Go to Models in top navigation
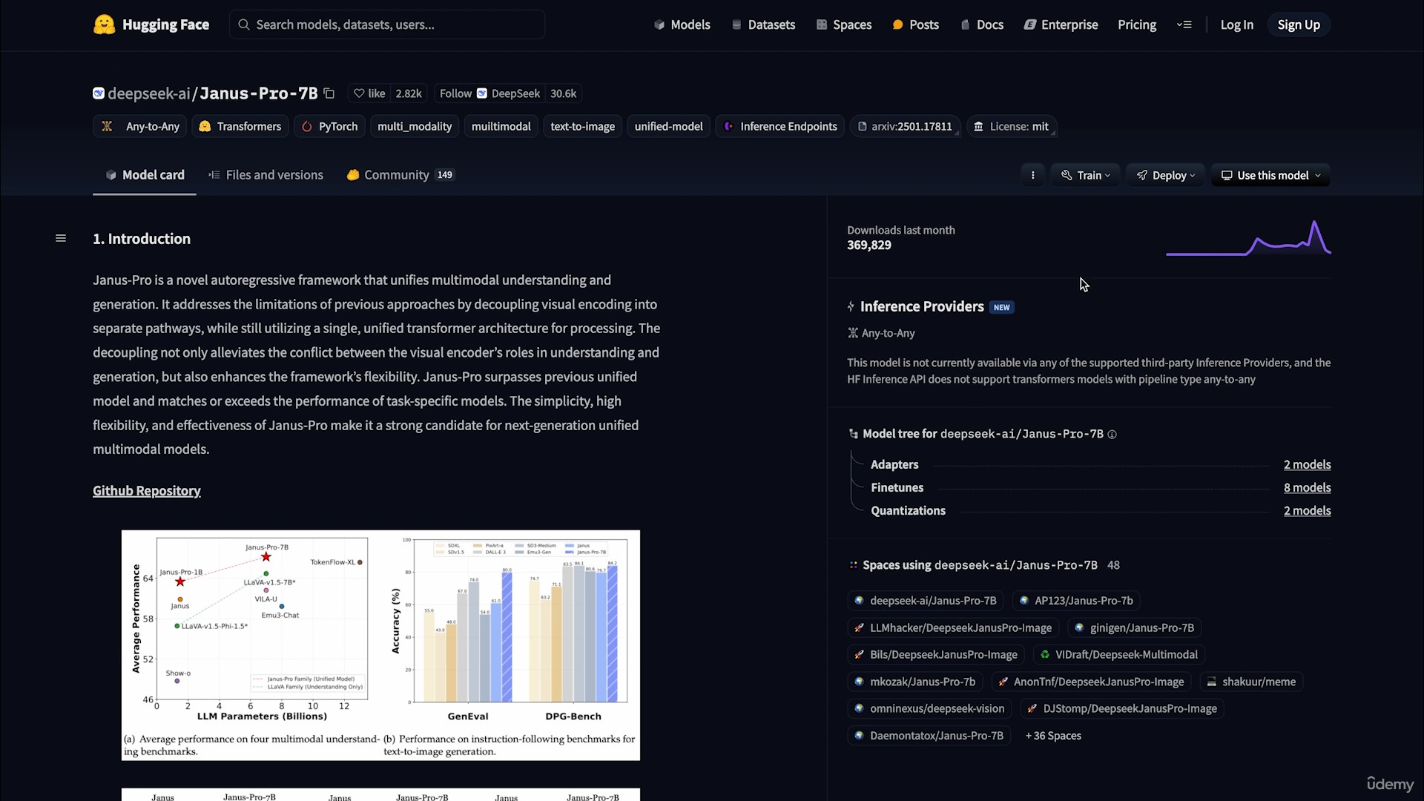Screen dimensions: 1424x801 [x=682, y=24]
